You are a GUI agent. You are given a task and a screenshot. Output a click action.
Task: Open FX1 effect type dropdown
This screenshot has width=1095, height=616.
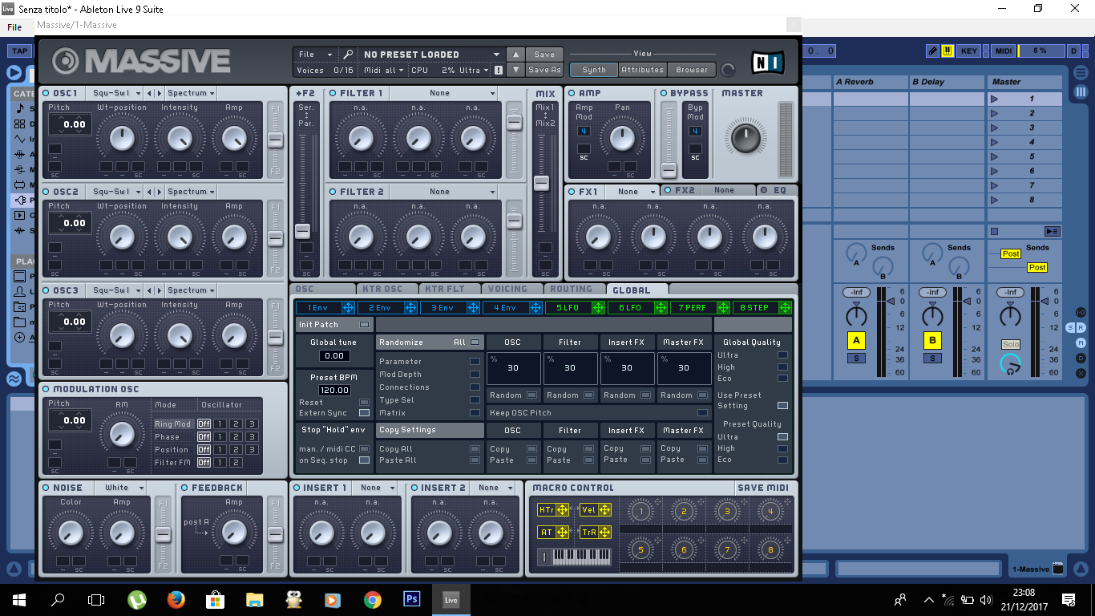632,191
